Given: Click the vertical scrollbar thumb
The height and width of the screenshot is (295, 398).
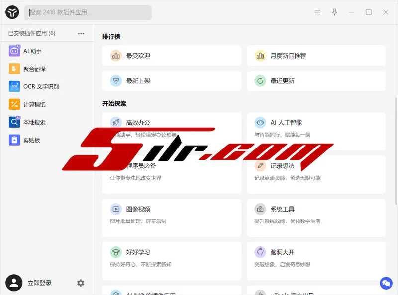Looking at the screenshot, I should coord(396,151).
